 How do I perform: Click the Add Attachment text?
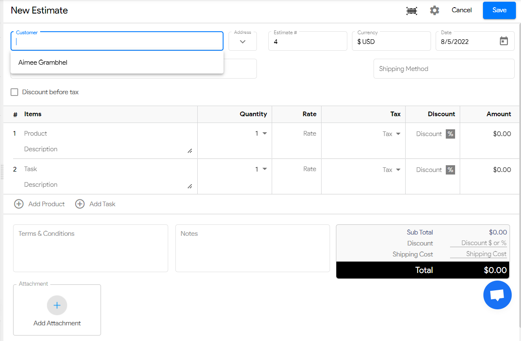[57, 323]
